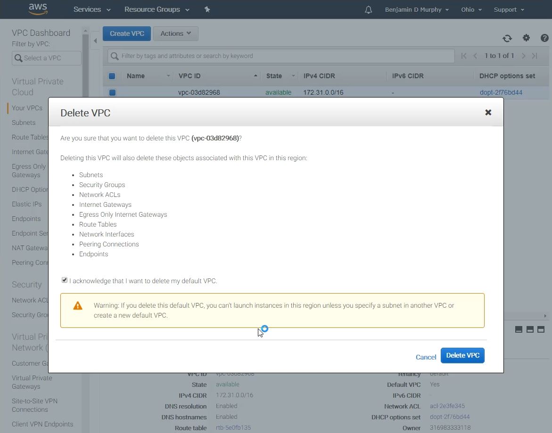Click the IPv4 CIDR column header
552x433 pixels.
point(319,76)
